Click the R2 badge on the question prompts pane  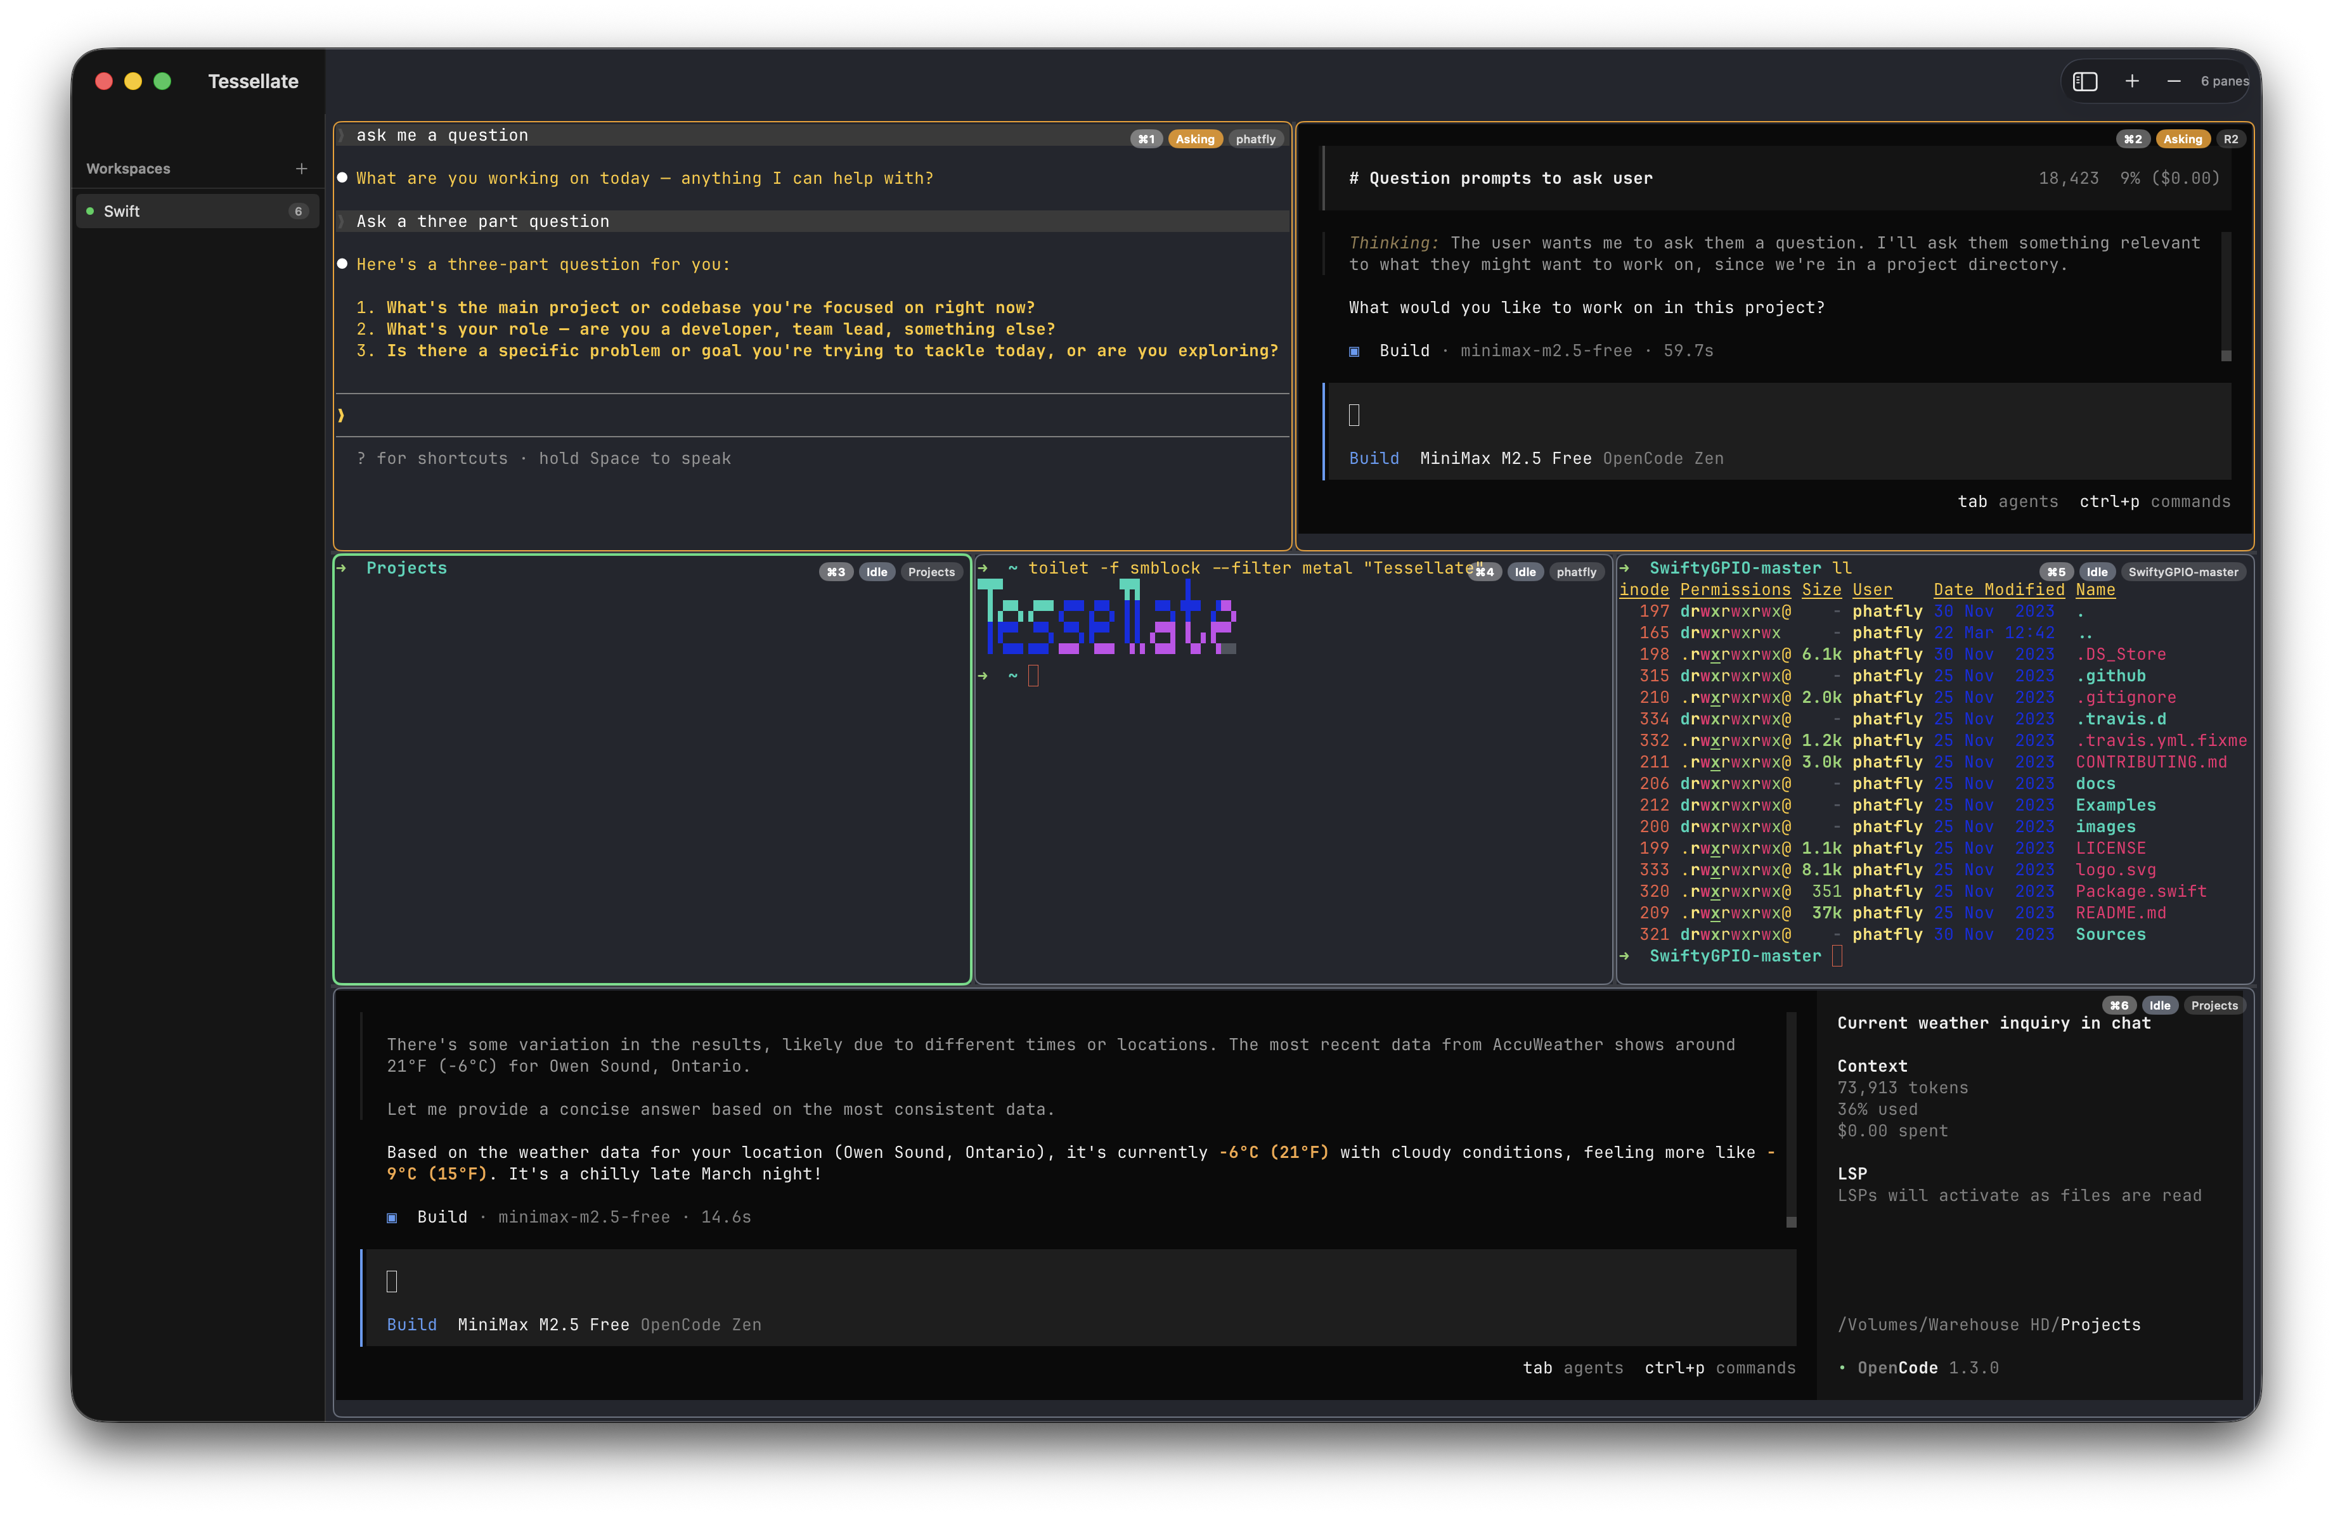2231,138
